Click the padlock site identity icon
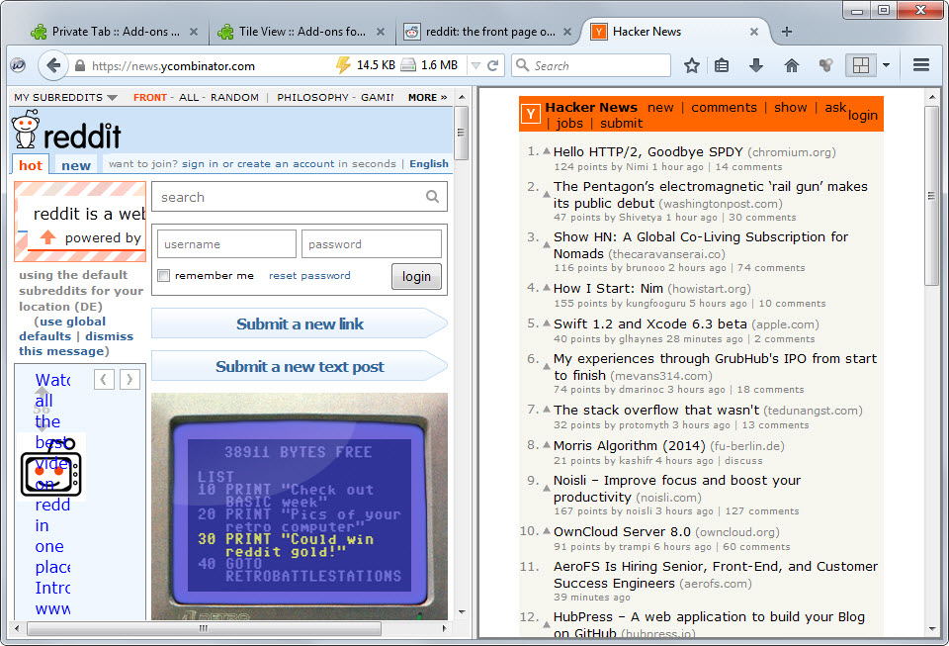The height and width of the screenshot is (646, 949). click(80, 65)
